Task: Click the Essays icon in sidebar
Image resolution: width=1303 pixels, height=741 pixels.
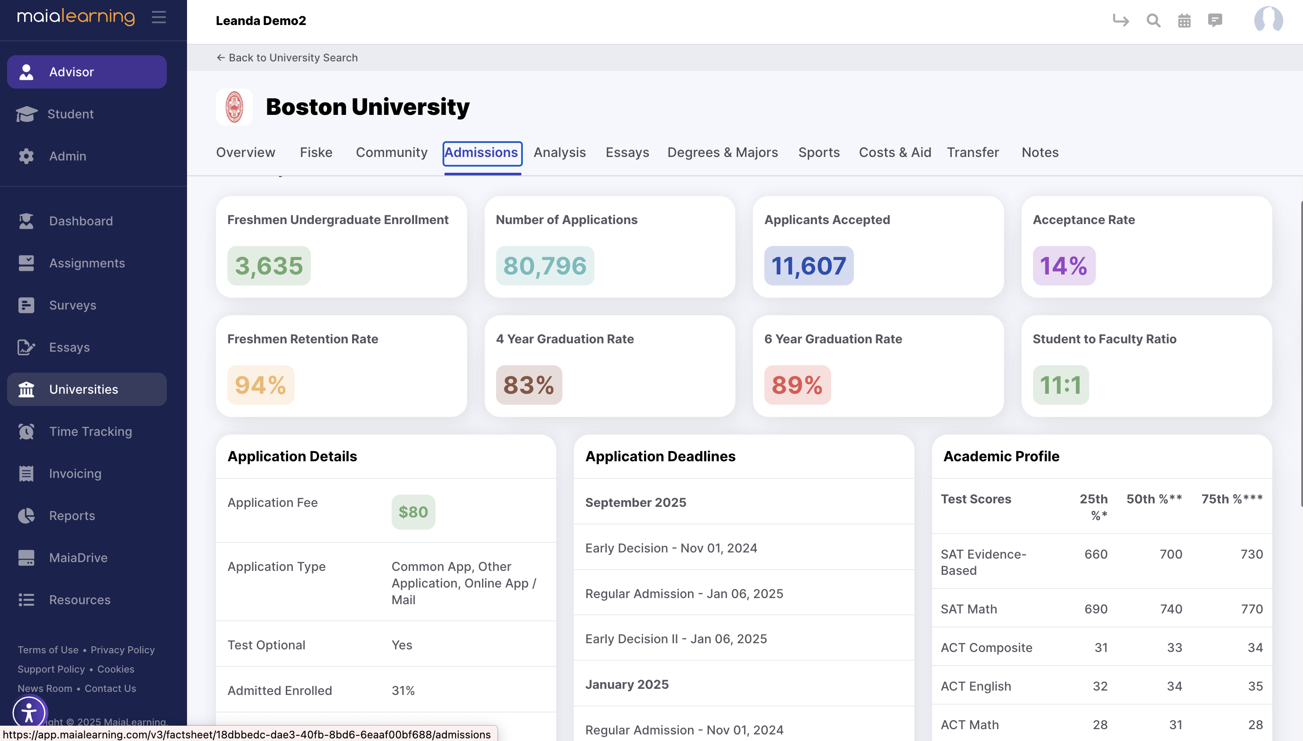Action: click(26, 347)
